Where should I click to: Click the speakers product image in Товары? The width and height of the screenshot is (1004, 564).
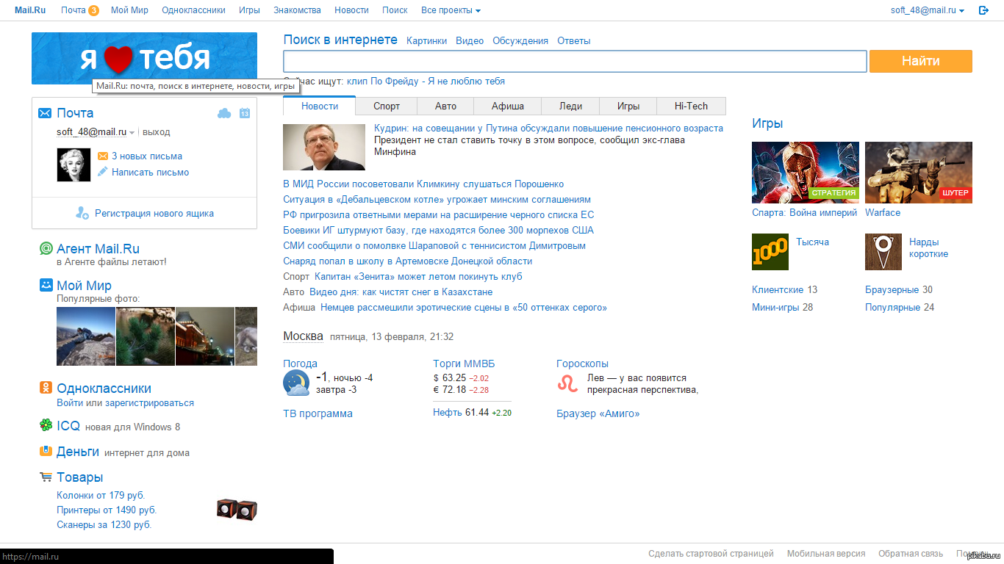pyautogui.click(x=237, y=509)
